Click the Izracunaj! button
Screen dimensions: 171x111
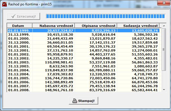23,16
